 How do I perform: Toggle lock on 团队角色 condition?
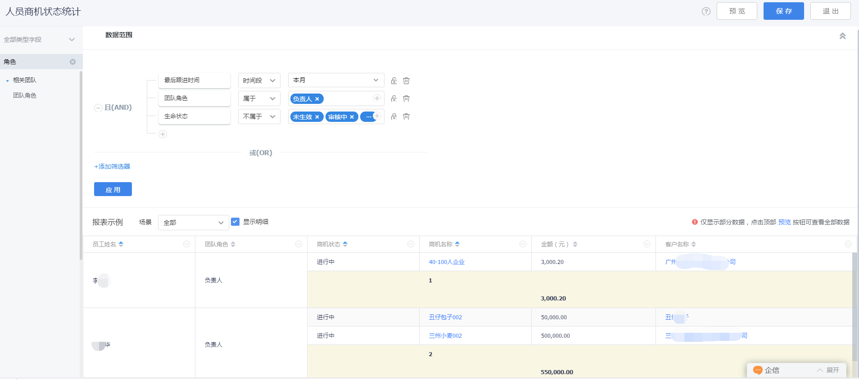394,98
